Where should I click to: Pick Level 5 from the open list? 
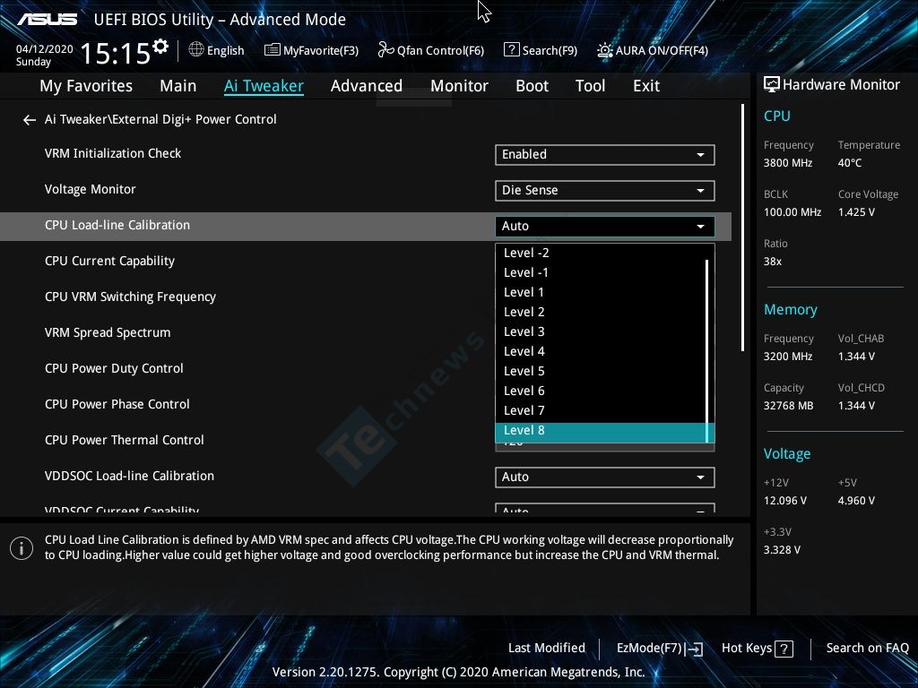click(x=602, y=372)
